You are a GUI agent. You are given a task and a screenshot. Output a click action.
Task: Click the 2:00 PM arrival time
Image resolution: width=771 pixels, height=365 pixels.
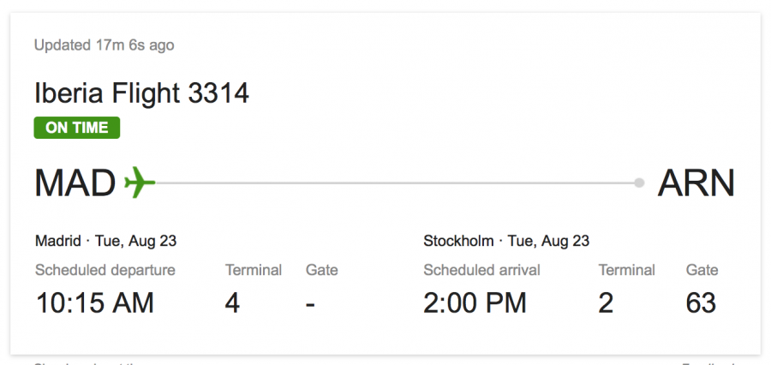475,302
